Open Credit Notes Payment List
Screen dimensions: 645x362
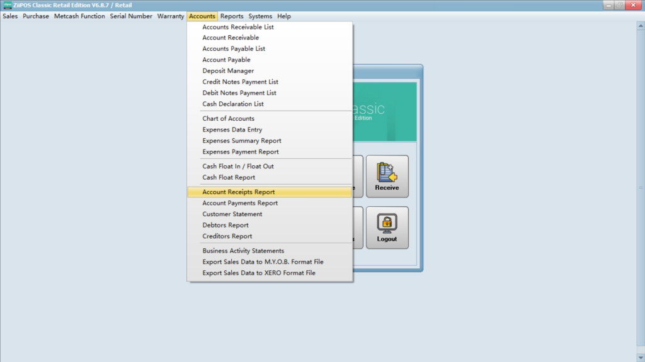tap(270, 82)
